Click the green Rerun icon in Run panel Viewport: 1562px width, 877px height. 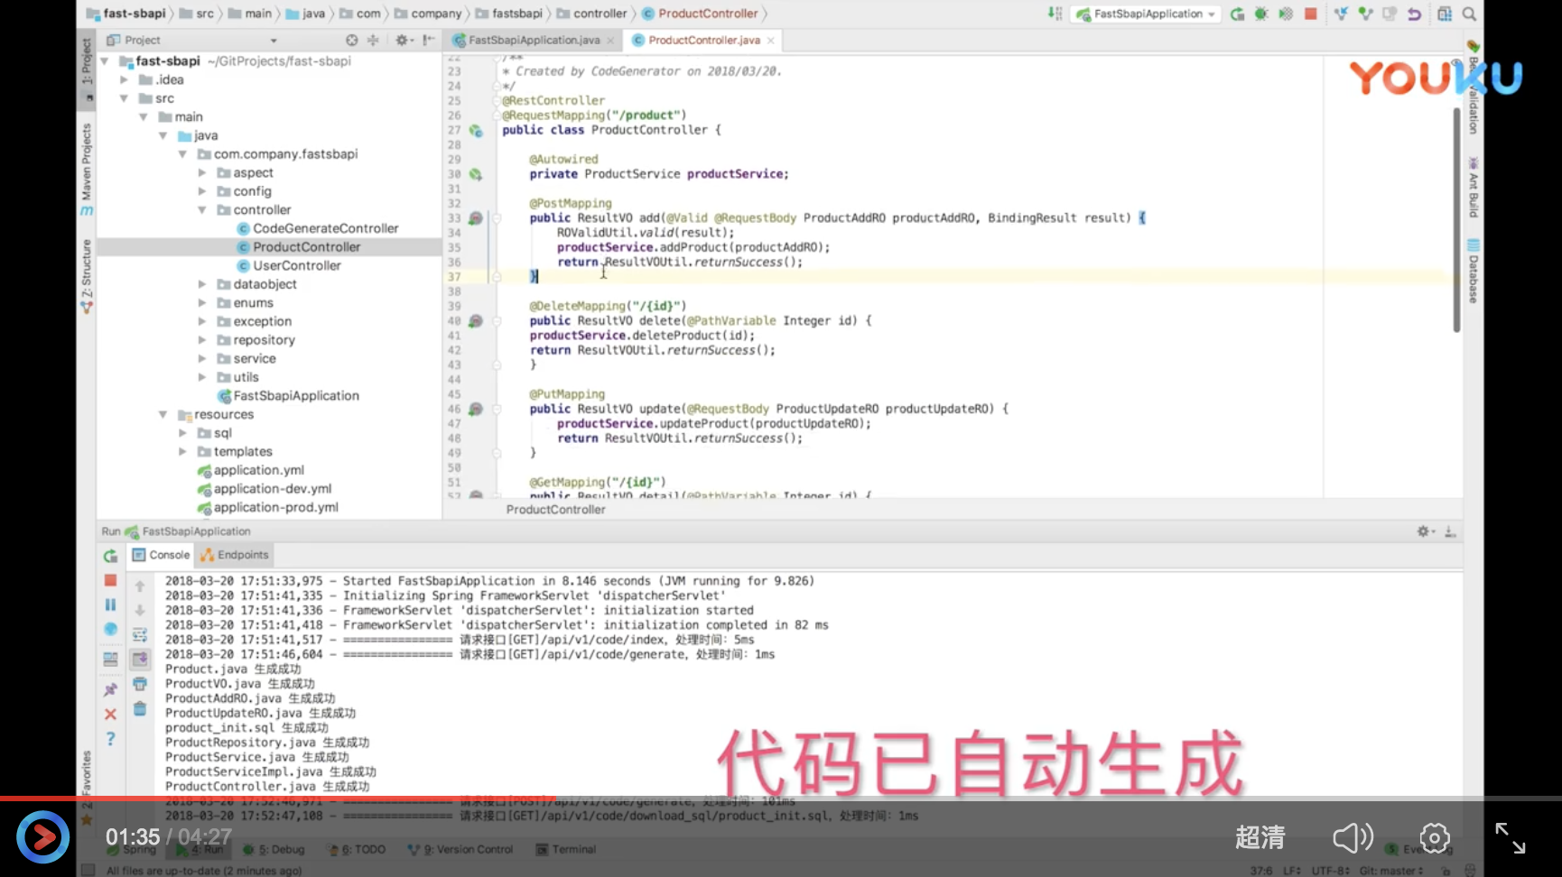[110, 556]
